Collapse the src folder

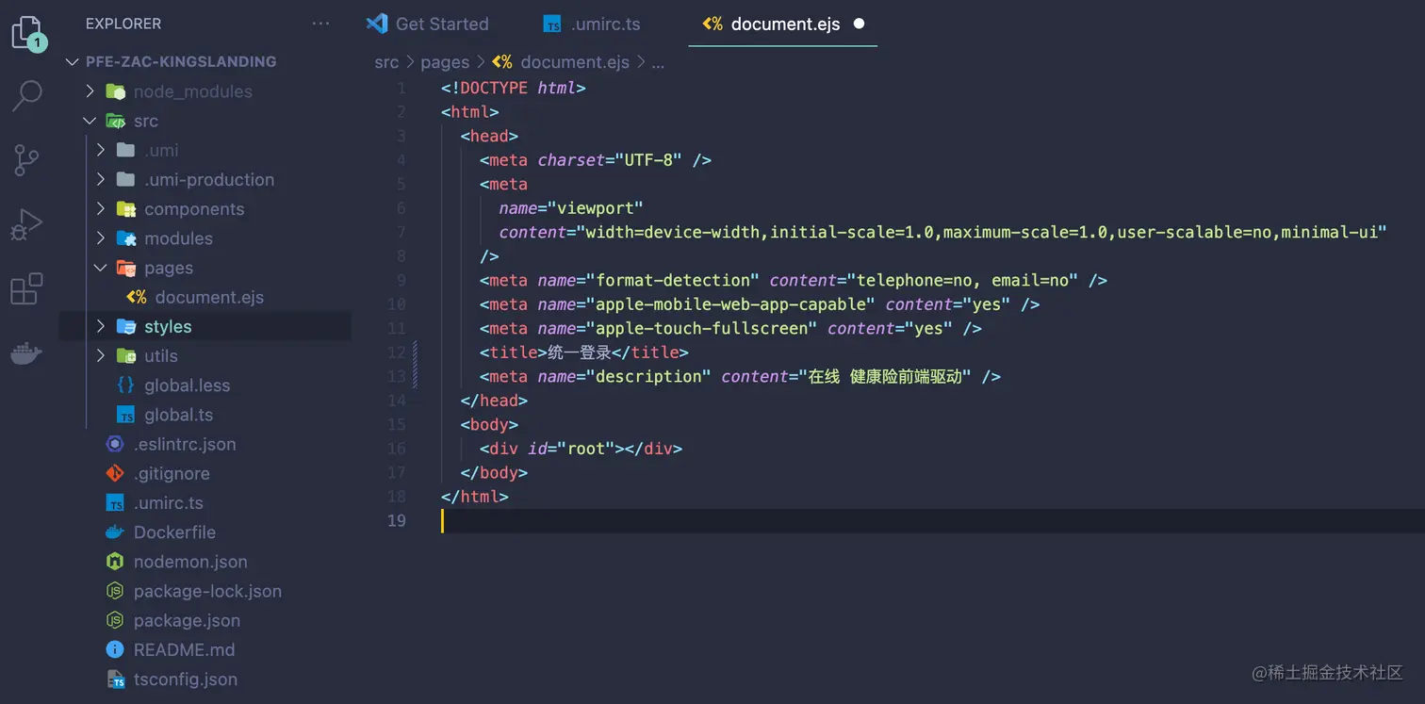click(x=90, y=121)
